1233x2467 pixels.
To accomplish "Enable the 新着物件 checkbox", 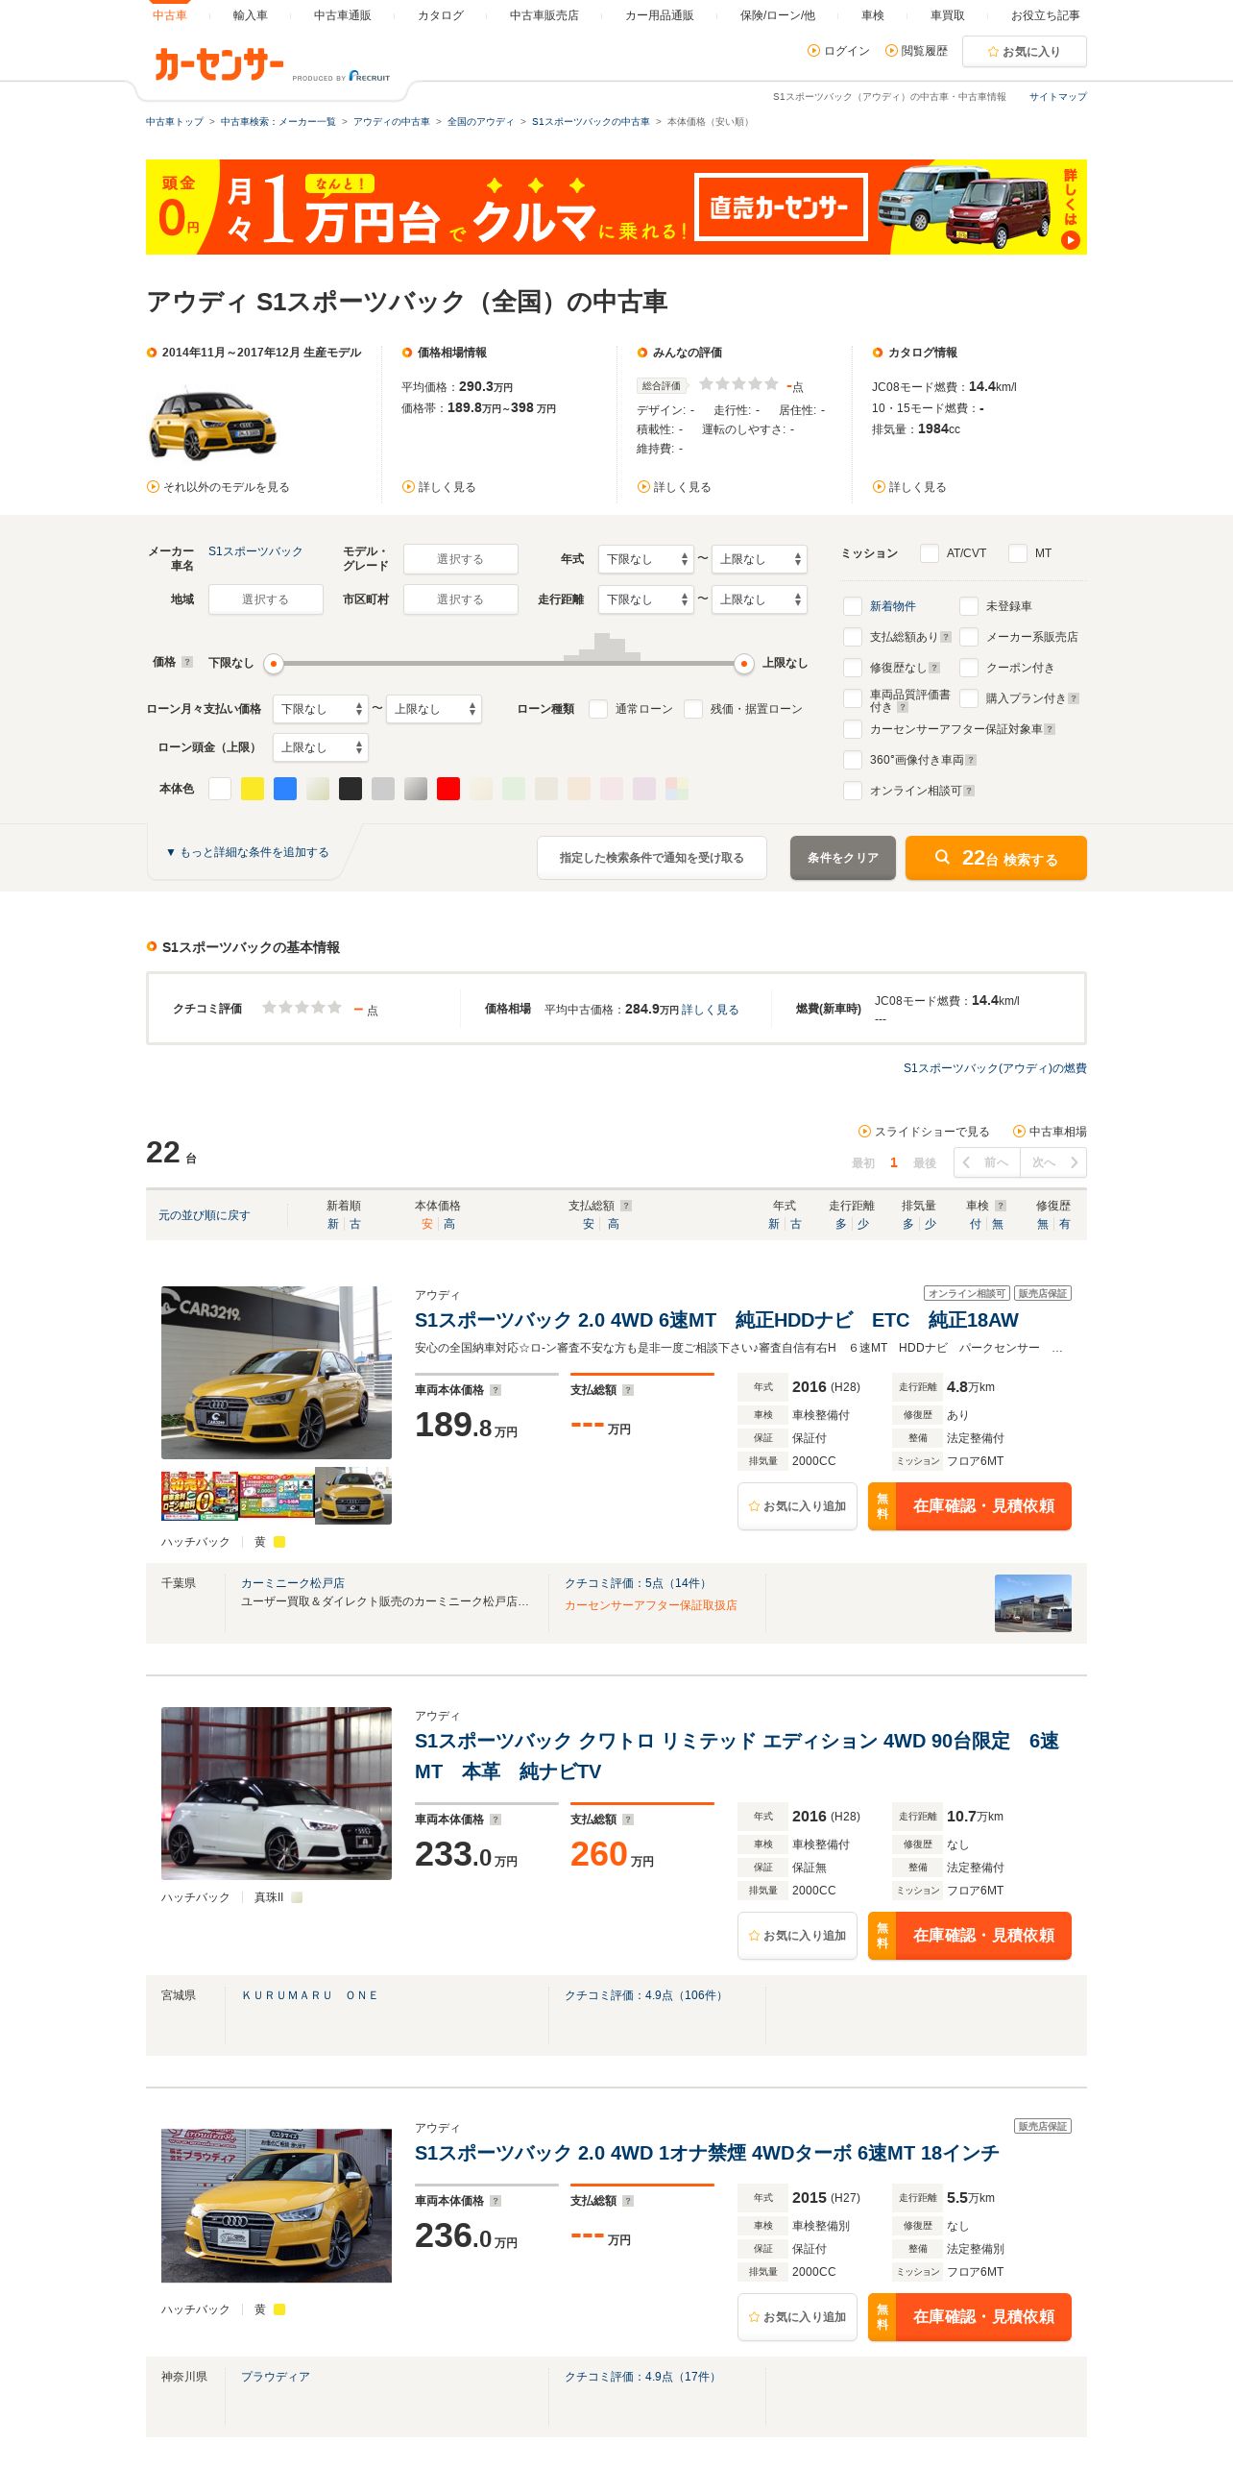I will [853, 606].
